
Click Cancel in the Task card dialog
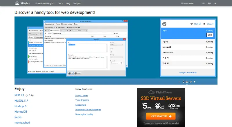(x=78, y=73)
